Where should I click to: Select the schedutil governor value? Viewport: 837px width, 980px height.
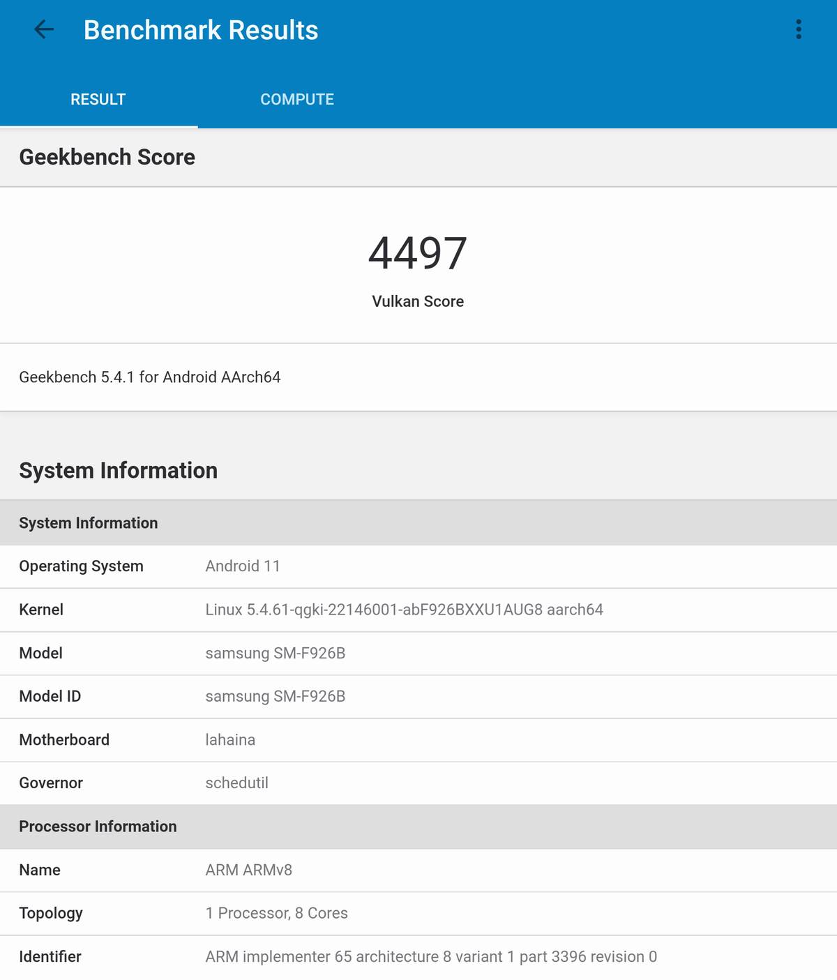(237, 783)
